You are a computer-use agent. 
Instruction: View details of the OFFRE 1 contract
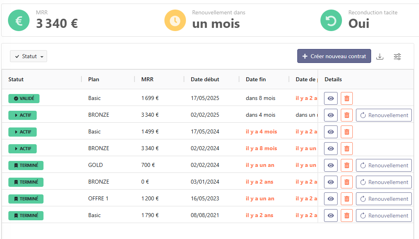(330, 199)
